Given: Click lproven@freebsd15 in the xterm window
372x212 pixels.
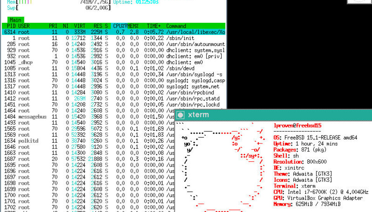Looking at the screenshot, I should pos(297,126).
